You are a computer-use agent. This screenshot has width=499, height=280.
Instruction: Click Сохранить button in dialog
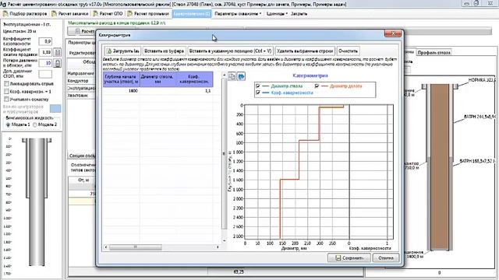pyautogui.click(x=349, y=257)
